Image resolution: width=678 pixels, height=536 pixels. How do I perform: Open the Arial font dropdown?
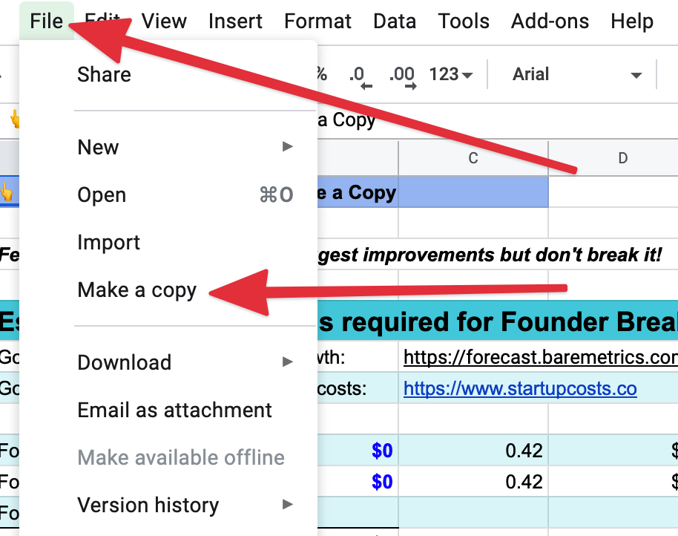[x=576, y=75]
